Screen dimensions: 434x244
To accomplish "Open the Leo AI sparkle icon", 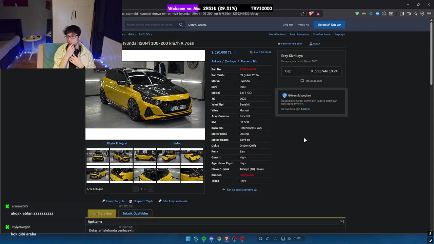I will click(x=415, y=14).
